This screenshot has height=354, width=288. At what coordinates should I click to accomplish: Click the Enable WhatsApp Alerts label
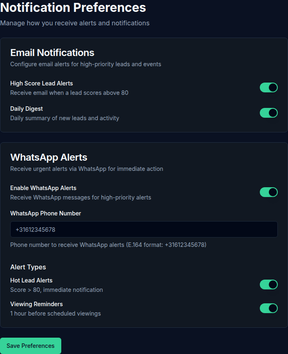(43, 188)
